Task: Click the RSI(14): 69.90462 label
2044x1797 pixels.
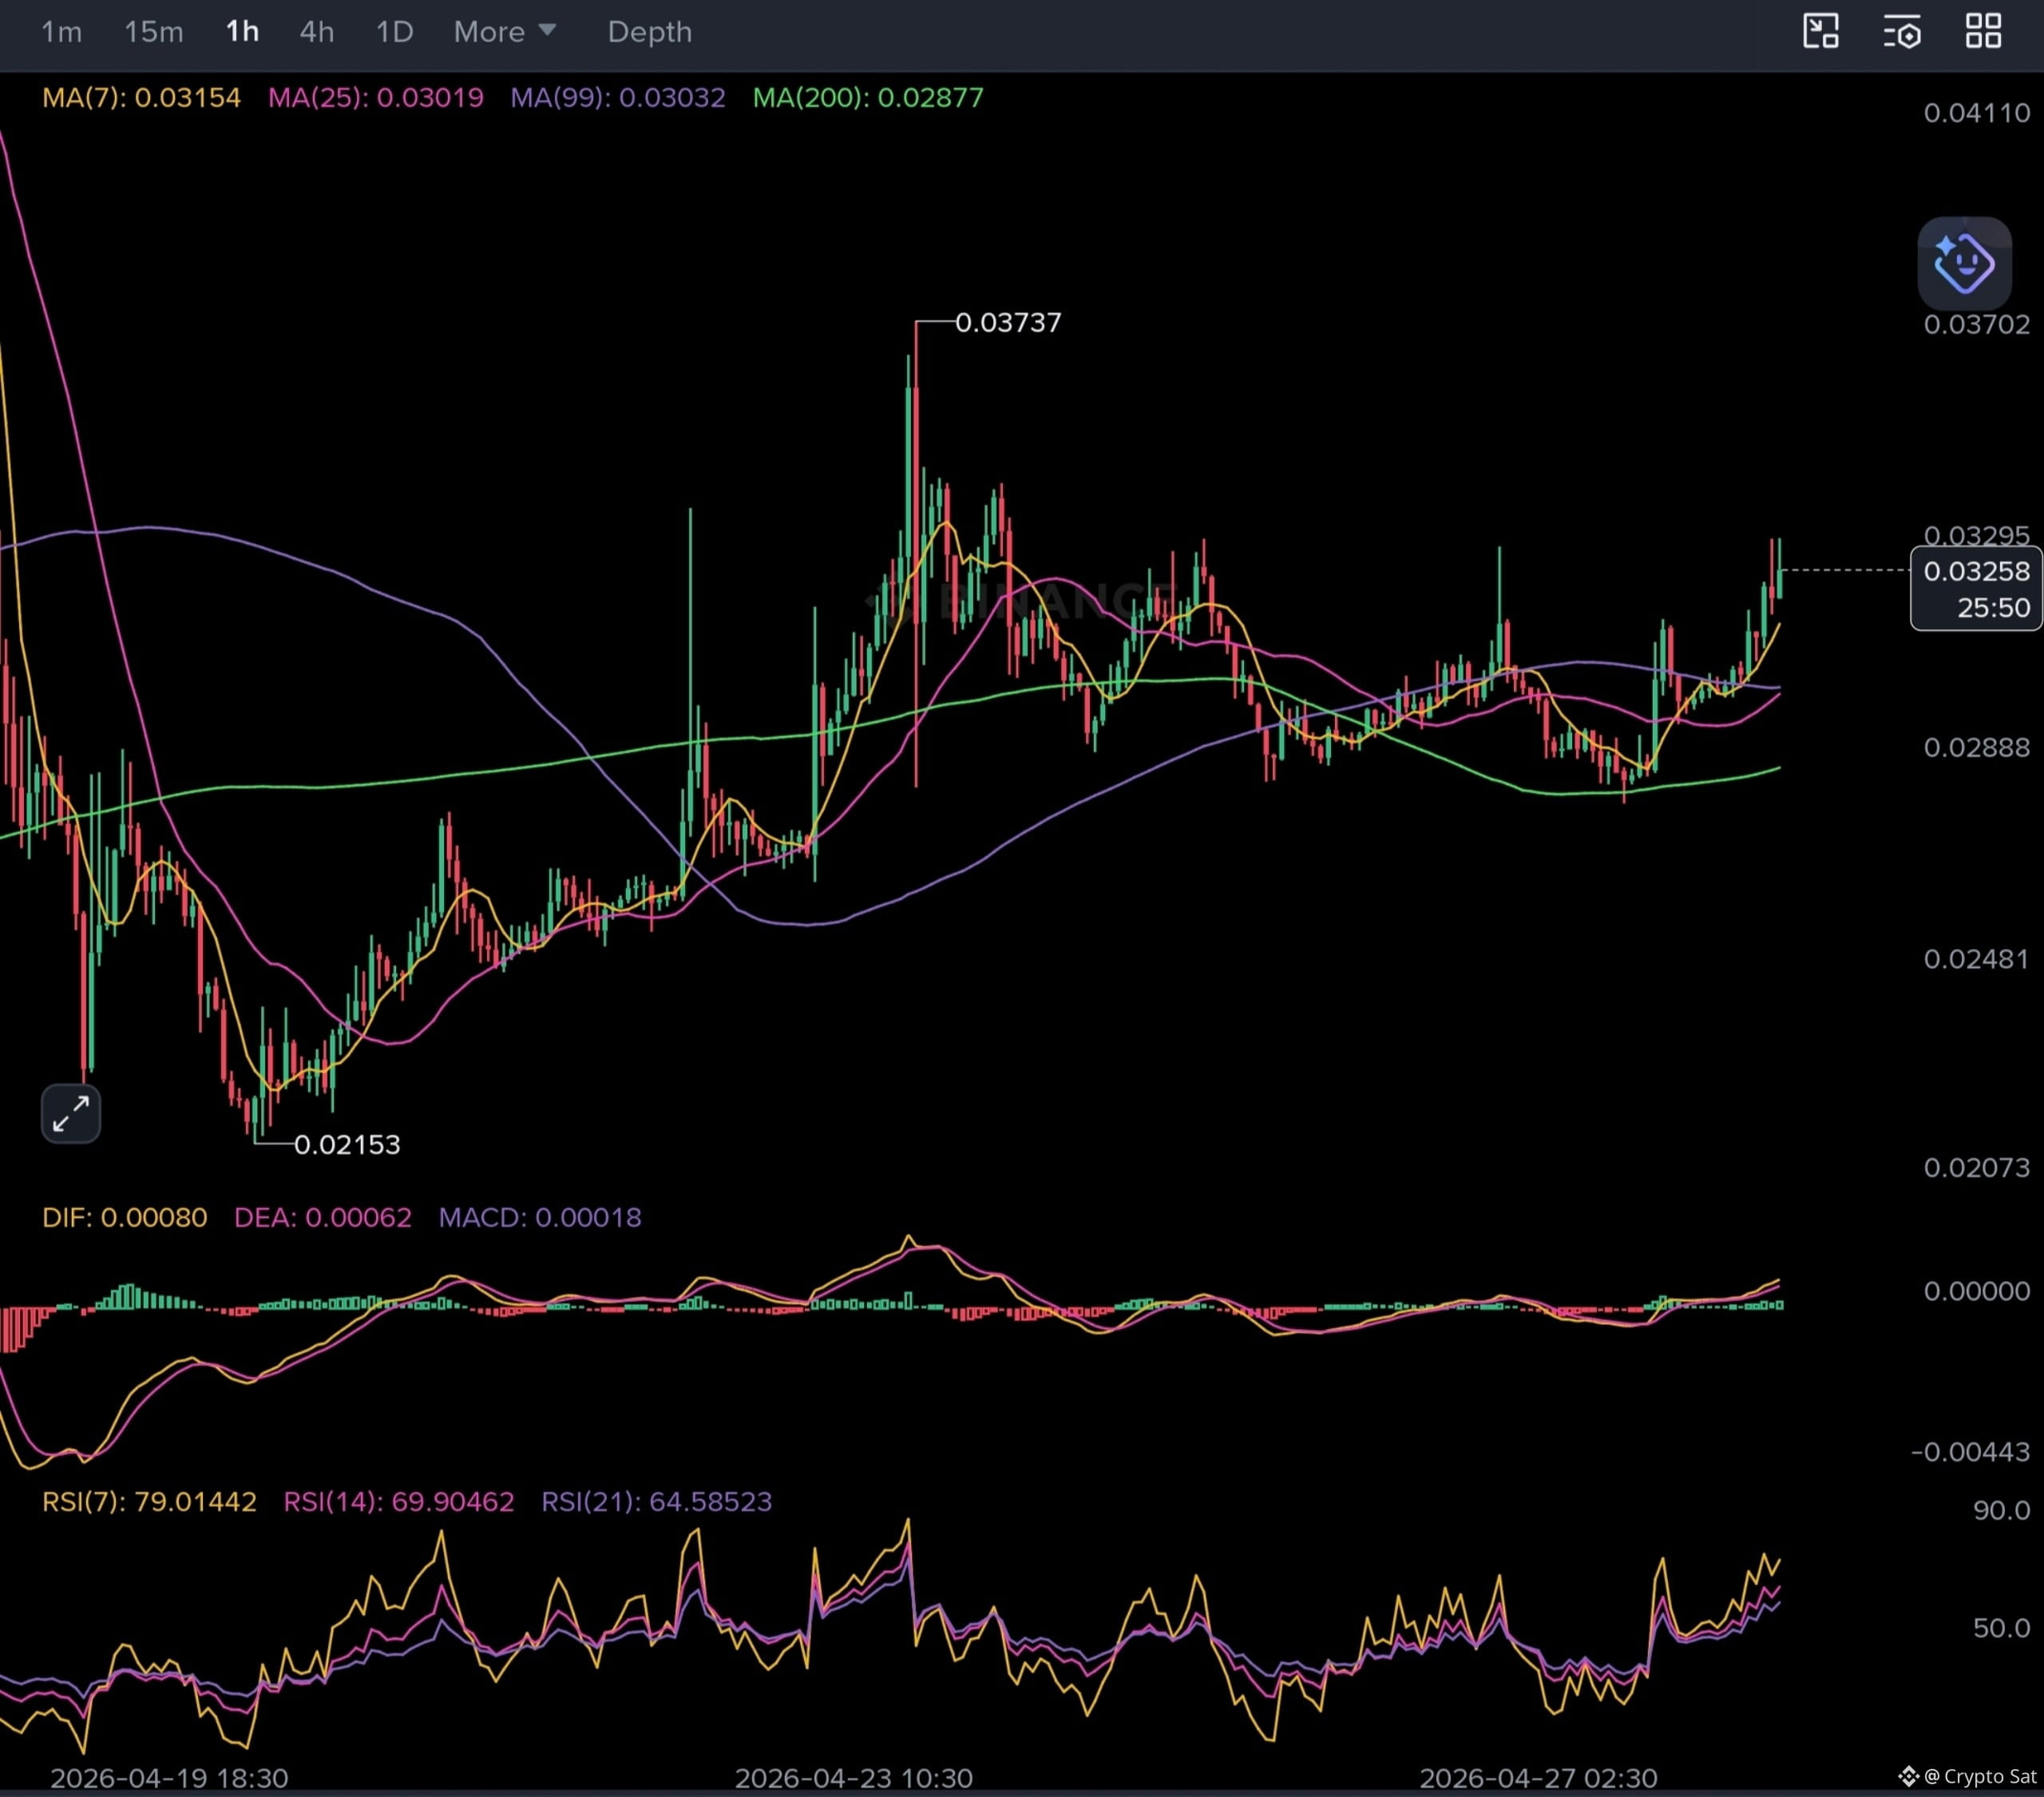Action: click(399, 1501)
